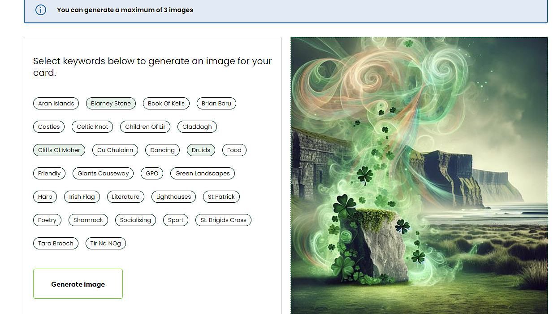
Task: Select the Brian Boru keyword
Action: tap(216, 104)
